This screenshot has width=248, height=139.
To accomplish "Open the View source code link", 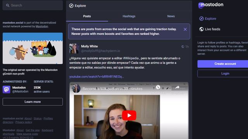I will click(27, 134).
